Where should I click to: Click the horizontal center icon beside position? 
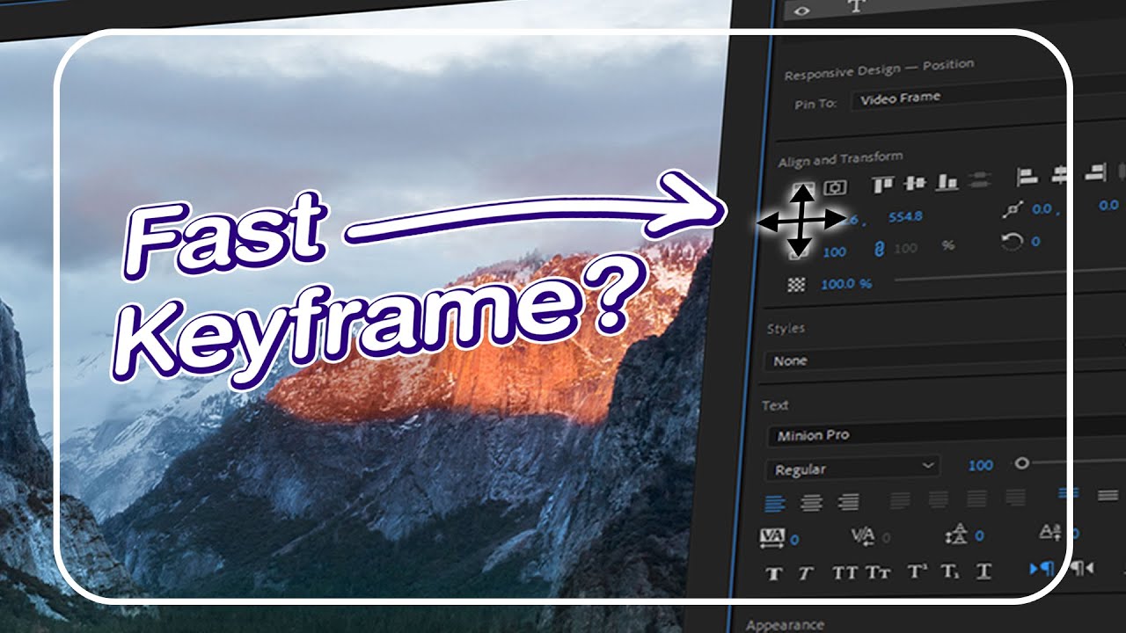coord(835,187)
